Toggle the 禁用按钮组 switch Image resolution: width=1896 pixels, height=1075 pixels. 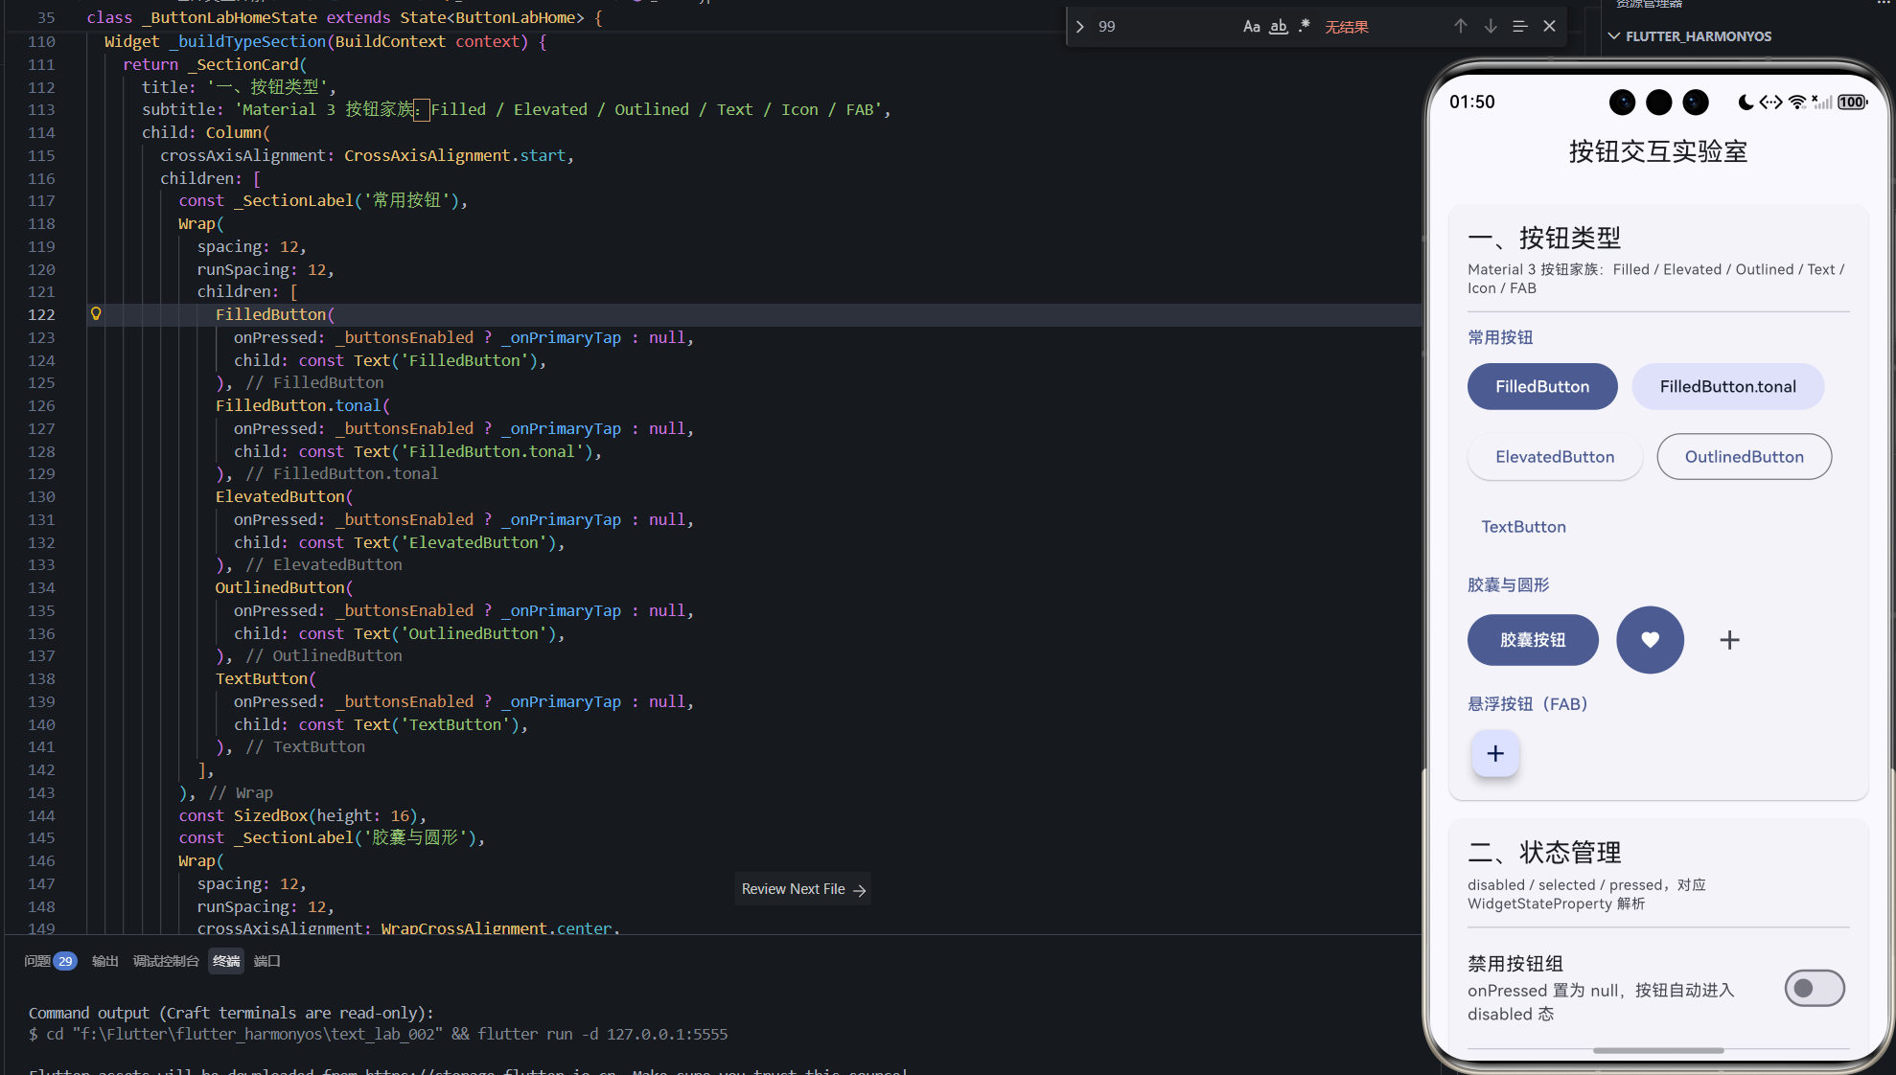1814,988
